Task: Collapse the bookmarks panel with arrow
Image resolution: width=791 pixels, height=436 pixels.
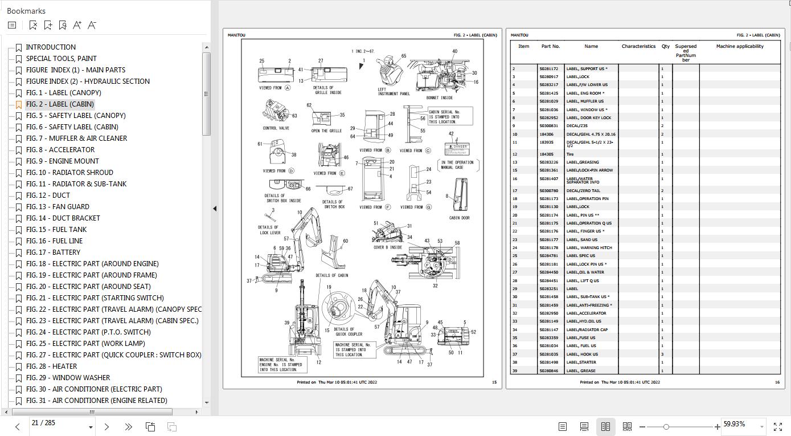Action: (x=215, y=209)
